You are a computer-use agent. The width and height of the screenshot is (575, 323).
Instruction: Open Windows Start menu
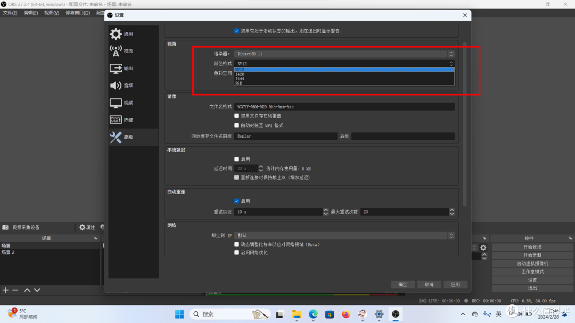click(179, 314)
